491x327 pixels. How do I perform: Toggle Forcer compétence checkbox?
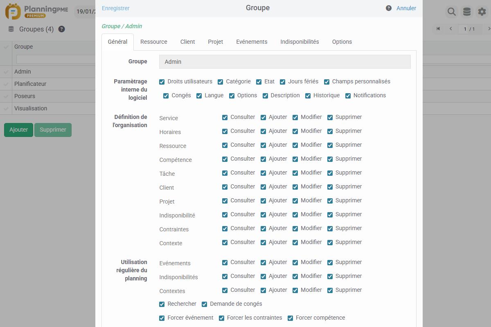[290, 318]
